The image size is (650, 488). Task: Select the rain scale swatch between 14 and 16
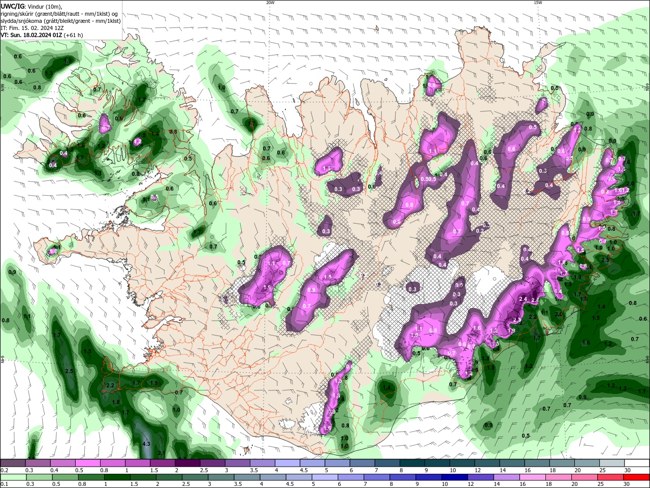(506, 477)
